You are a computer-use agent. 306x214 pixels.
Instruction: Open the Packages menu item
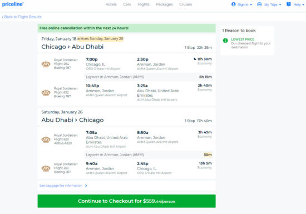tap(164, 4)
